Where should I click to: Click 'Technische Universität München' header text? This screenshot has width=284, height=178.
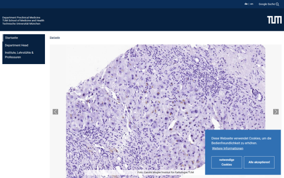coord(21,24)
